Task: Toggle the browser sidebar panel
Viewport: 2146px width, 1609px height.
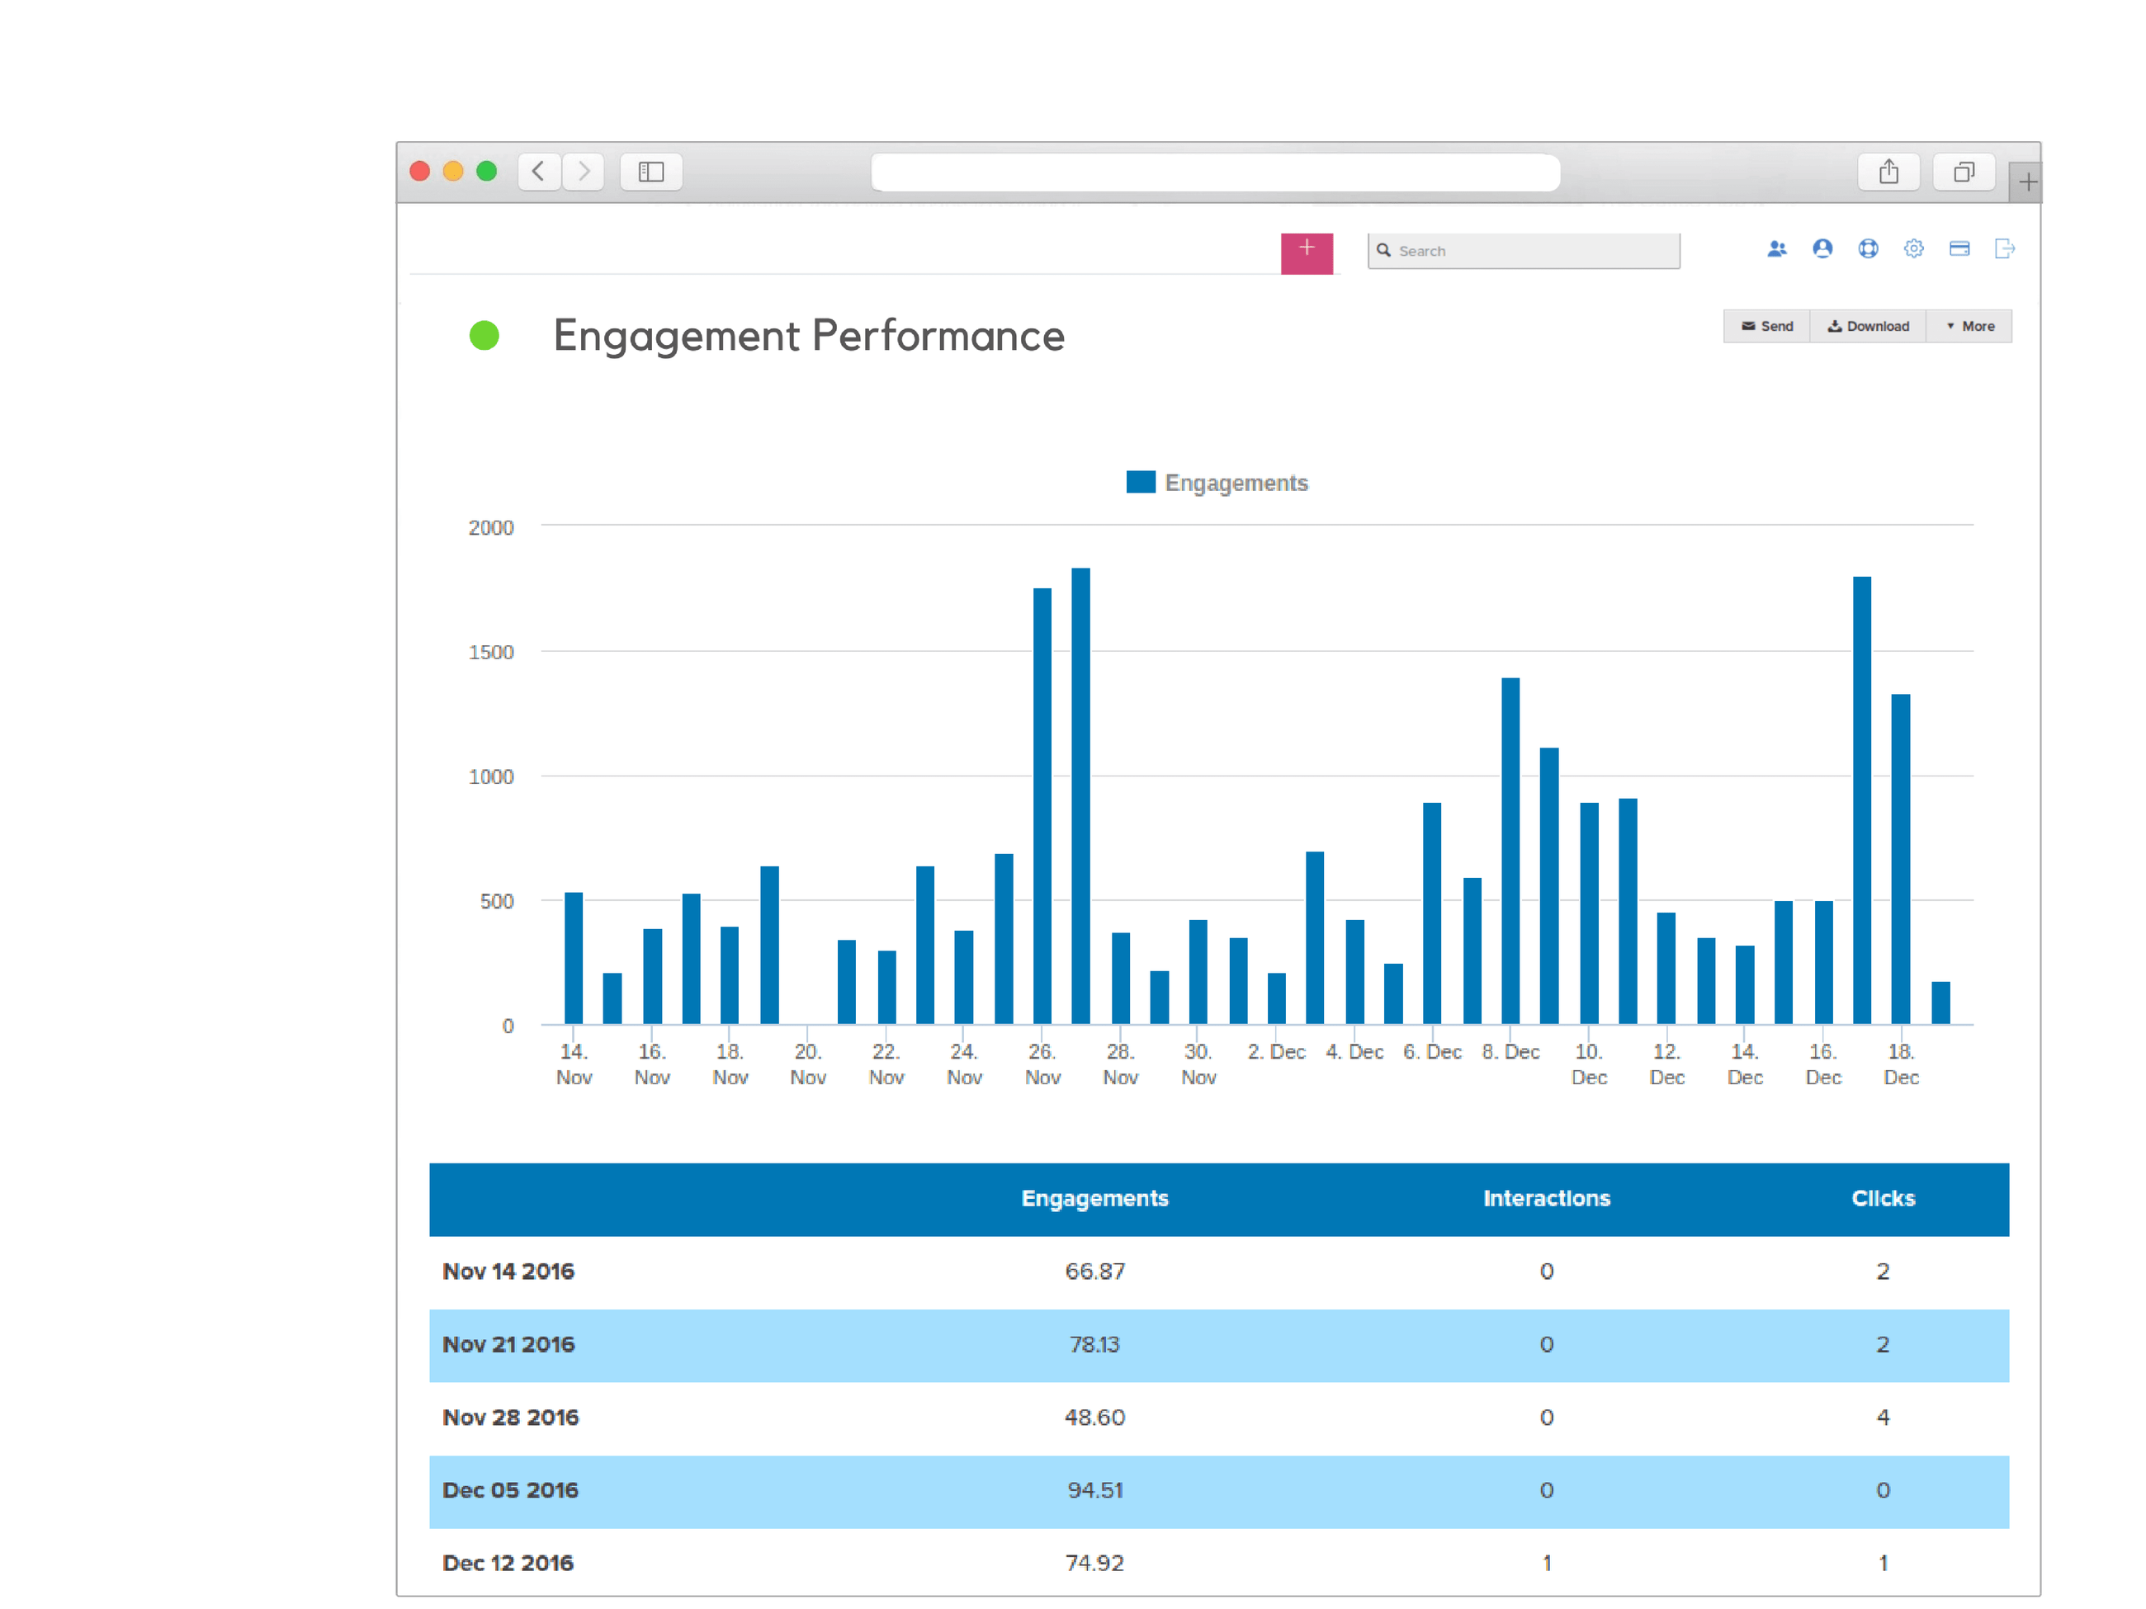Action: 651,172
